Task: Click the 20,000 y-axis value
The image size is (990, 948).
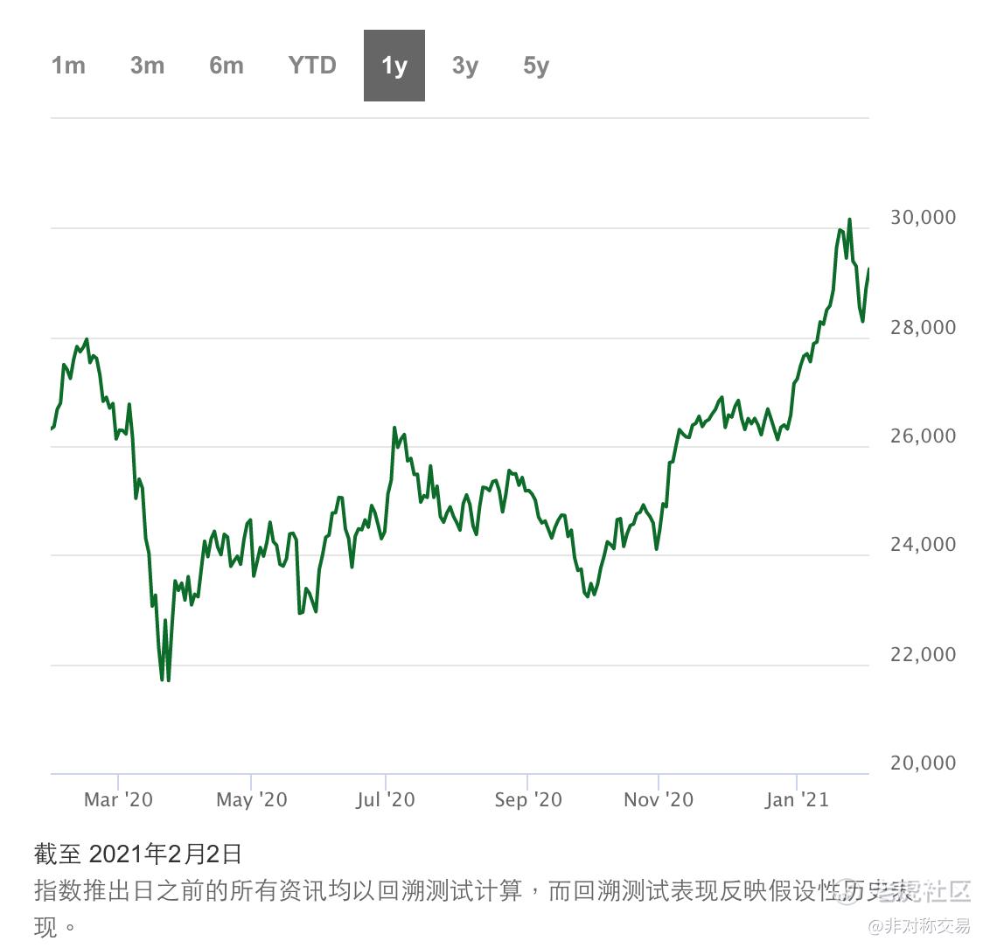Action: [x=923, y=763]
